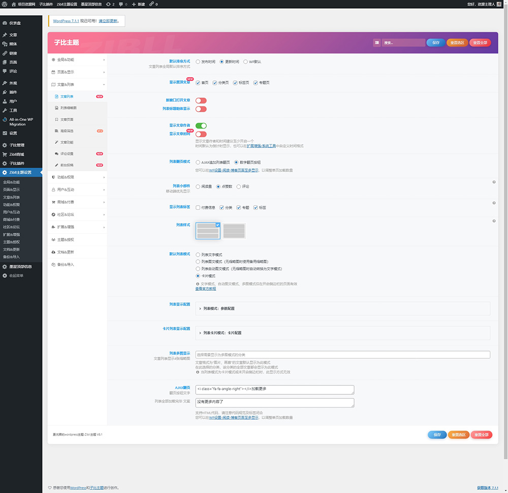The width and height of the screenshot is (508, 493).
Task: Open the 高级筛选 settings tab
Action: [77, 131]
